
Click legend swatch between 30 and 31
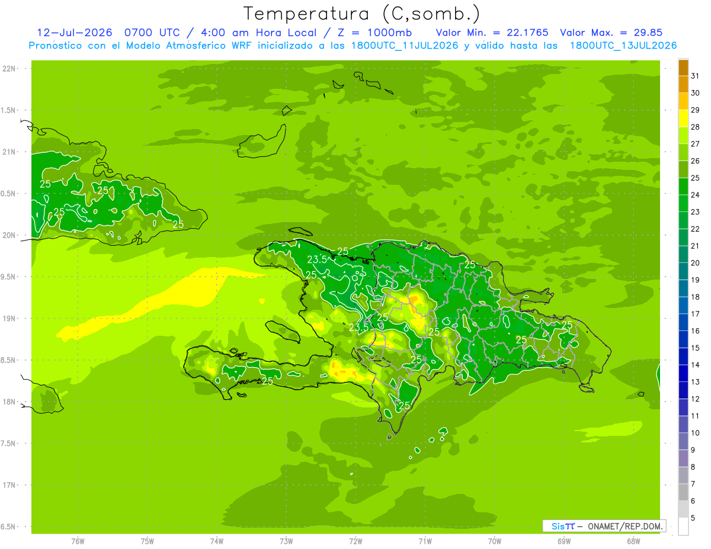coord(683,85)
